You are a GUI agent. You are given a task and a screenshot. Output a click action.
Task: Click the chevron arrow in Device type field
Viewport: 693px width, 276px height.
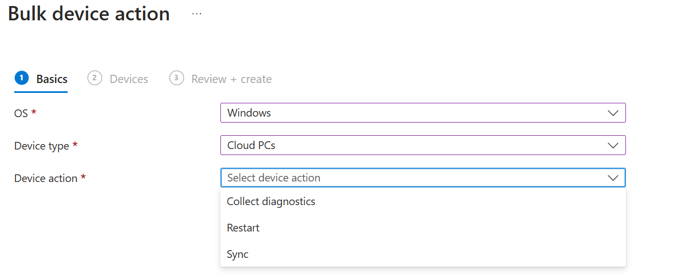pyautogui.click(x=613, y=146)
